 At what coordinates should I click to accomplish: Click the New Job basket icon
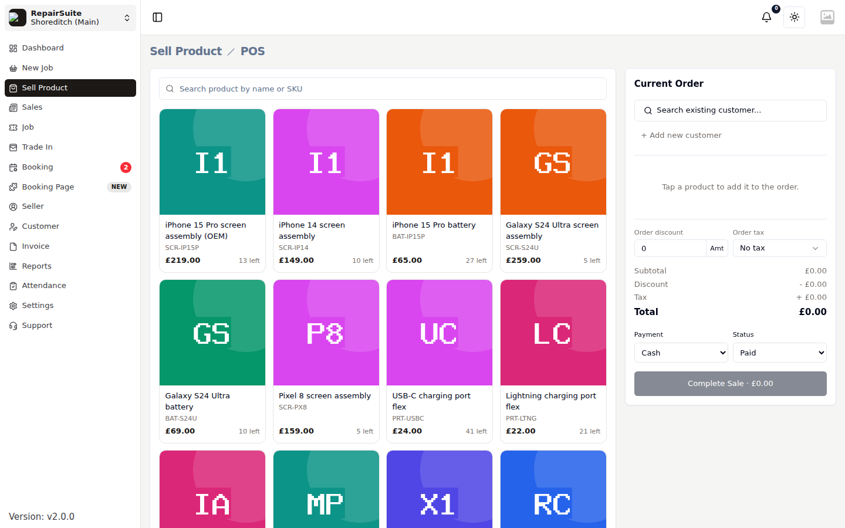13,68
